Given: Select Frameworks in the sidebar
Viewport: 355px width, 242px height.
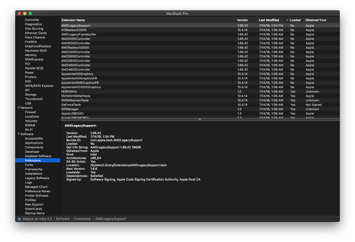Looking at the screenshot, I should coord(34,169).
